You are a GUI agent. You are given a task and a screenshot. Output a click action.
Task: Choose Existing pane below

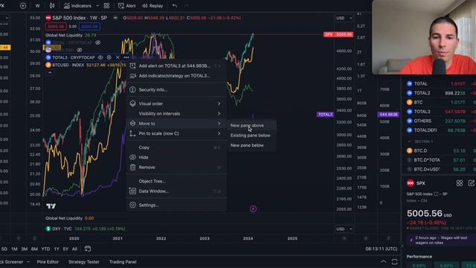251,135
